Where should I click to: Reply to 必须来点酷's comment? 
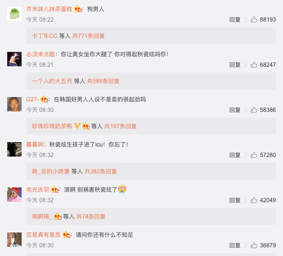pos(235,64)
